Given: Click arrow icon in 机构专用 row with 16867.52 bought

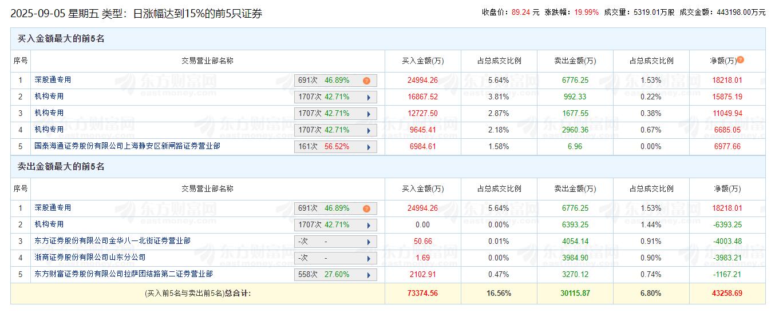Looking at the screenshot, I should [369, 98].
